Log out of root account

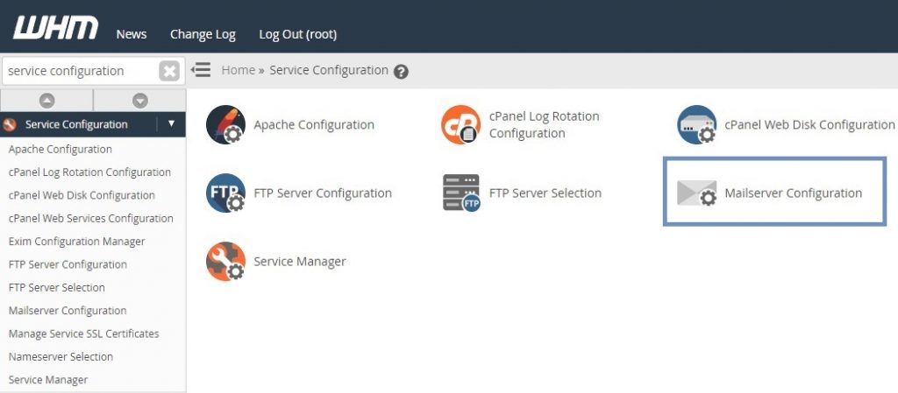297,34
